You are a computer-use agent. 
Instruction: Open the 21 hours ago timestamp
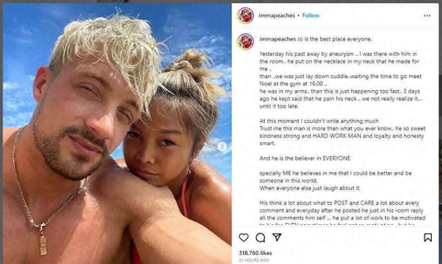[254, 260]
